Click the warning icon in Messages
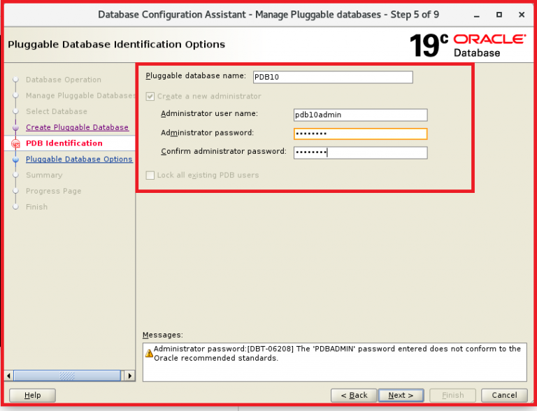Image resolution: width=537 pixels, height=411 pixels. [149, 353]
